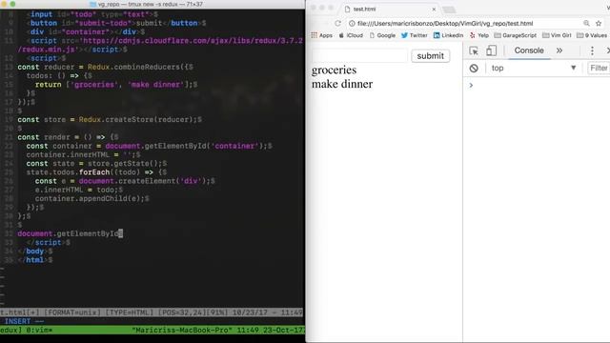Toggle the DevTools device toolbar icon
The height and width of the screenshot is (343, 610).
491,50
